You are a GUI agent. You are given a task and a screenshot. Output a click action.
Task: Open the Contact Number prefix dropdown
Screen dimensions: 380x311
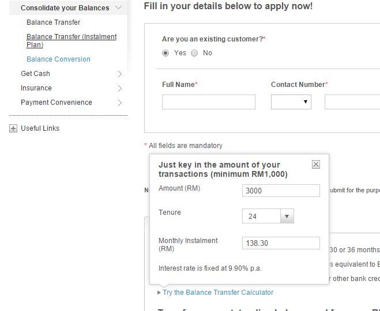pos(291,102)
